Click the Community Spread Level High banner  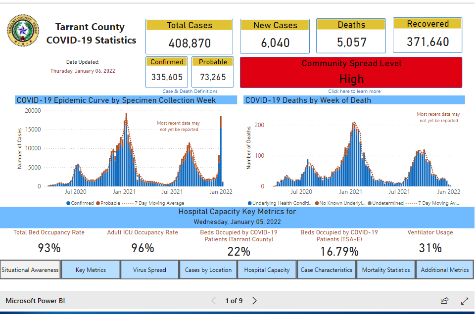pos(351,73)
